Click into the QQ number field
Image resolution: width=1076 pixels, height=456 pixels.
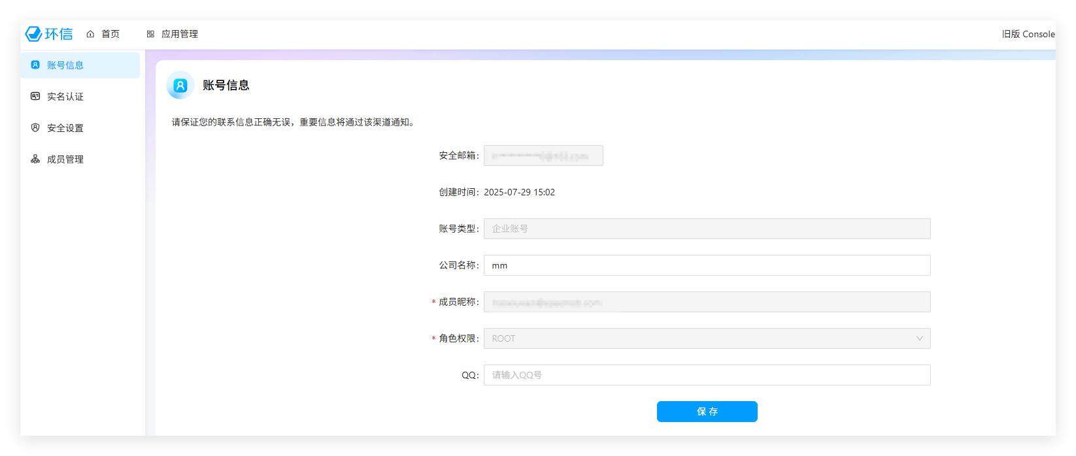pos(706,375)
